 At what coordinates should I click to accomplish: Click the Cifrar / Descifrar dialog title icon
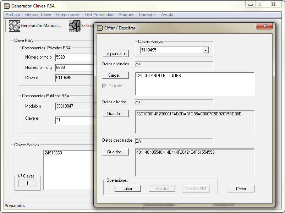coord(100,28)
